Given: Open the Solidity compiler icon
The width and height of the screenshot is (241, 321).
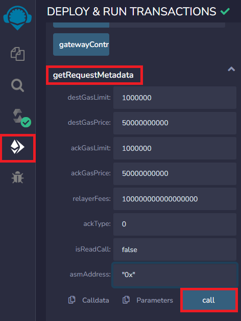Looking at the screenshot, I should pyautogui.click(x=22, y=118).
